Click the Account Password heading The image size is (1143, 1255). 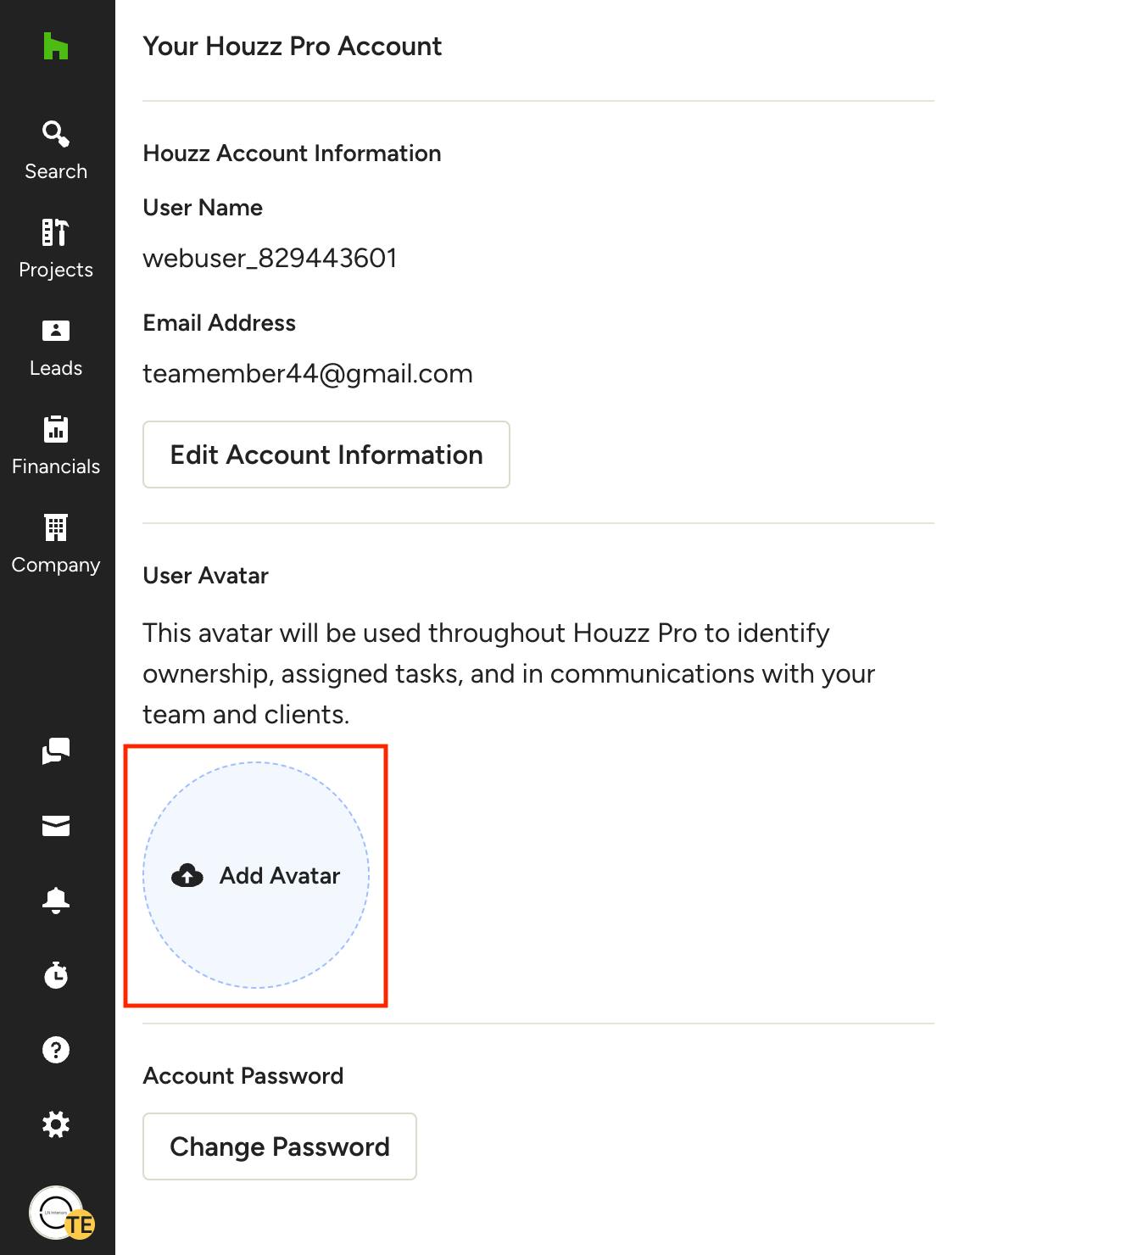click(x=243, y=1076)
